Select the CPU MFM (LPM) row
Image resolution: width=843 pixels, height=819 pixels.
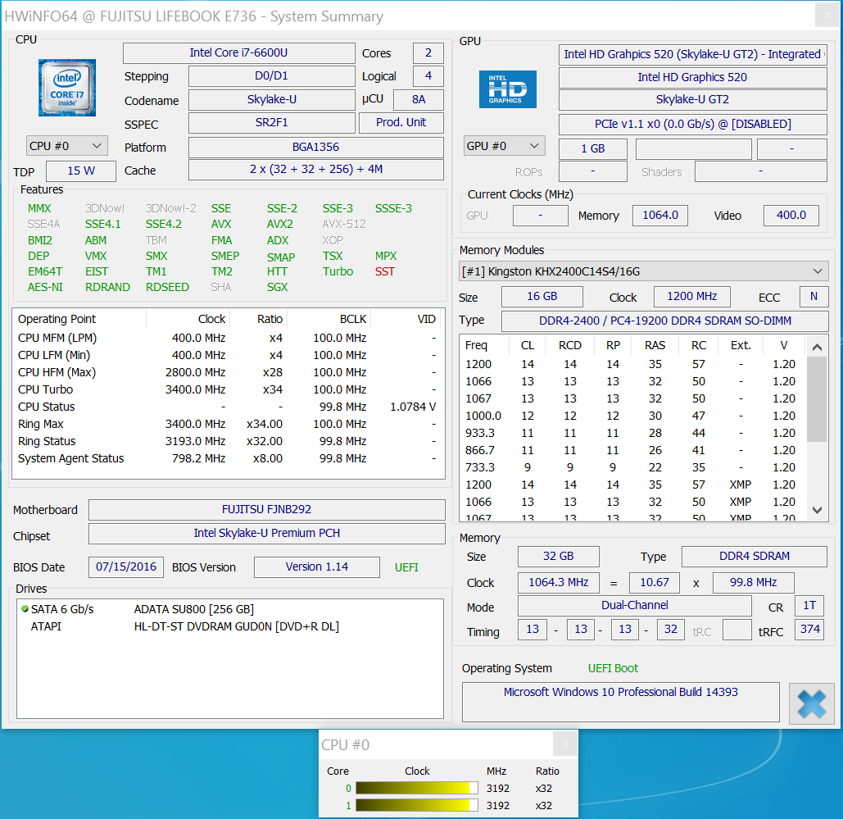(229, 338)
